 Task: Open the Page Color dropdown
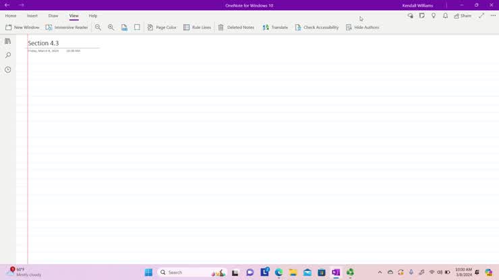click(x=162, y=28)
